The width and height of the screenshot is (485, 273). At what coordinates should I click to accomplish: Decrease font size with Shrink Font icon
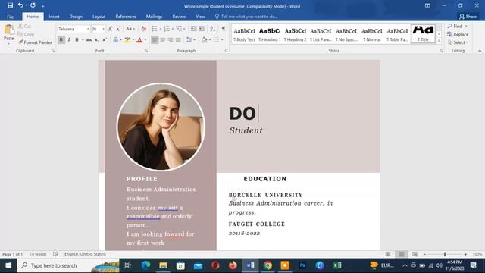(118, 29)
